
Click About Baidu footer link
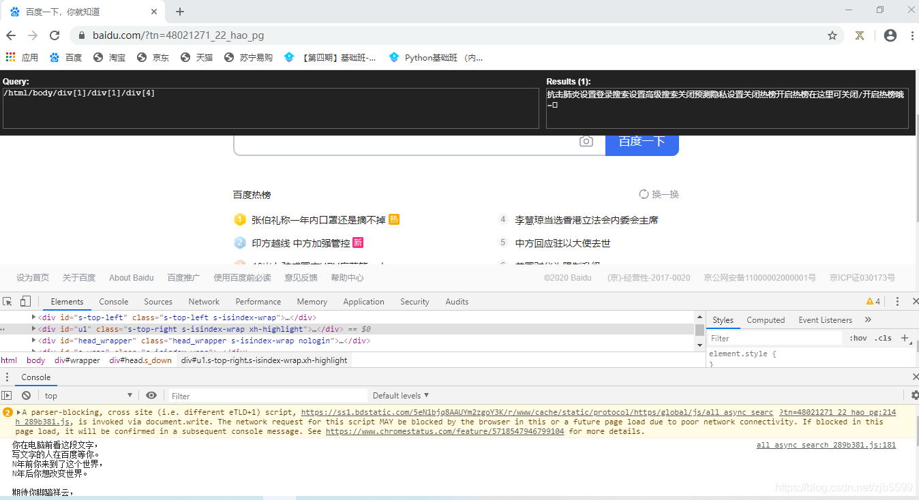(x=132, y=278)
